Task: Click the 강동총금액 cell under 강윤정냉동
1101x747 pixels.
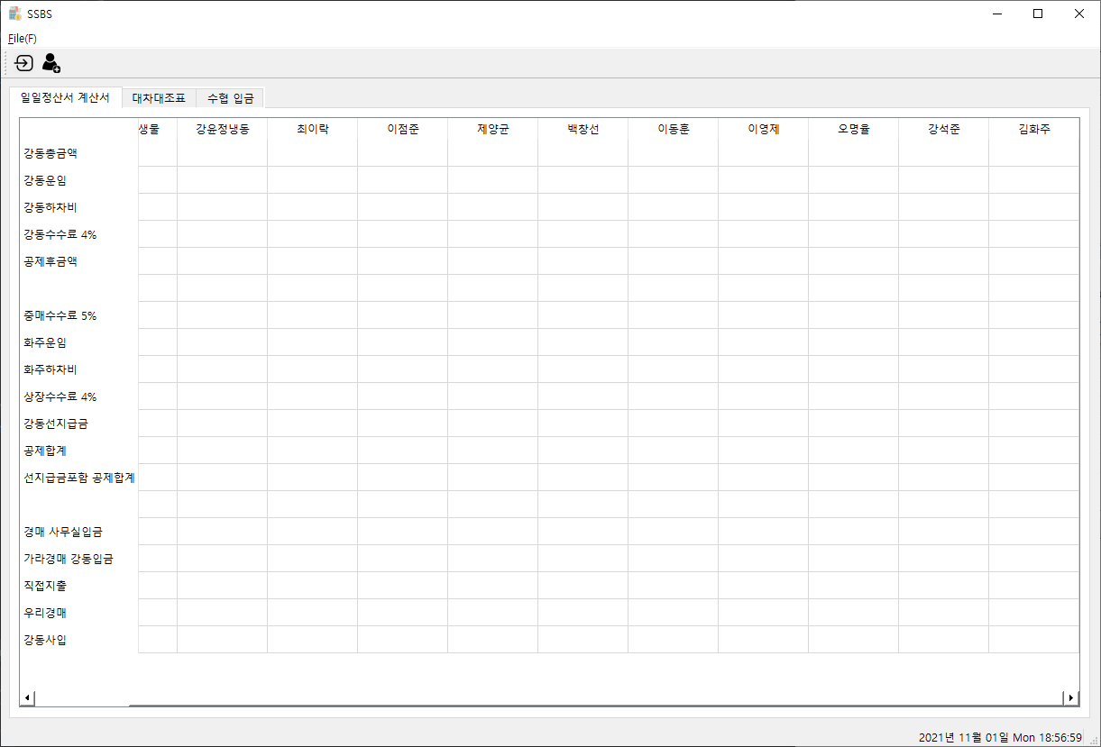Action: 222,153
